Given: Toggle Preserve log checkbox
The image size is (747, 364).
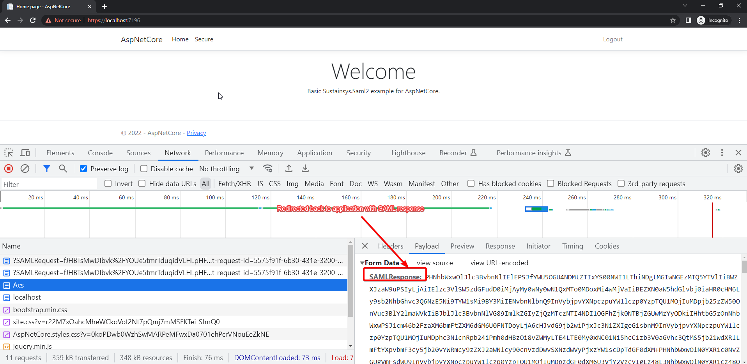Looking at the screenshot, I should [83, 169].
